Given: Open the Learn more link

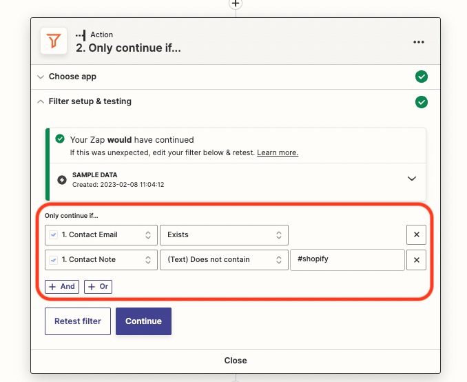Looking at the screenshot, I should [278, 152].
